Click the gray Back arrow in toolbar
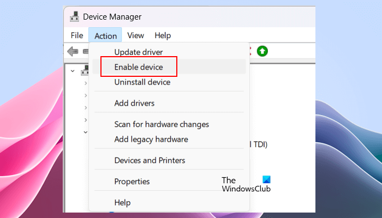 (x=72, y=51)
